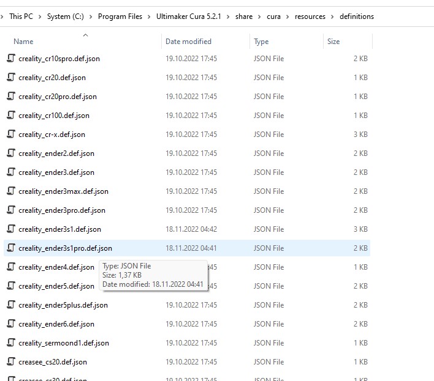Click the file icon of creality_ender6.def.json
Viewport: 434px width, 381px height.
pyautogui.click(x=11, y=324)
